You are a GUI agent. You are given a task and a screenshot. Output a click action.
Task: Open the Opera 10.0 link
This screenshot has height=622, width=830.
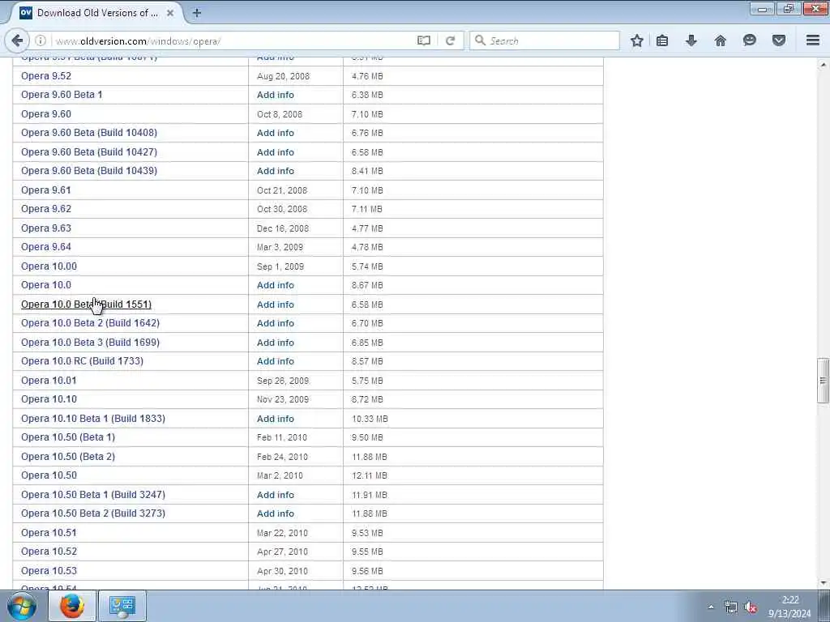coord(46,285)
